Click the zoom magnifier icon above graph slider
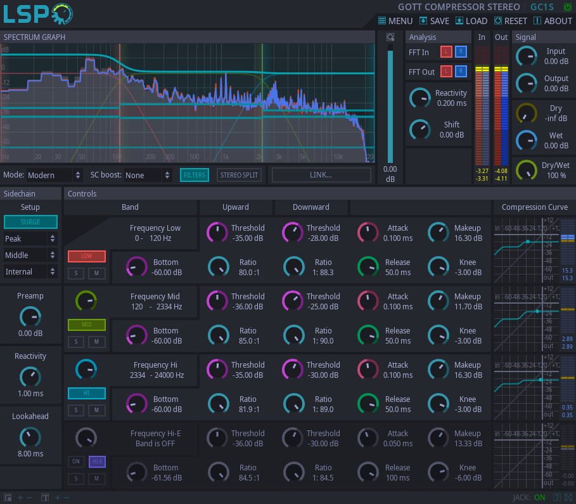 point(390,37)
